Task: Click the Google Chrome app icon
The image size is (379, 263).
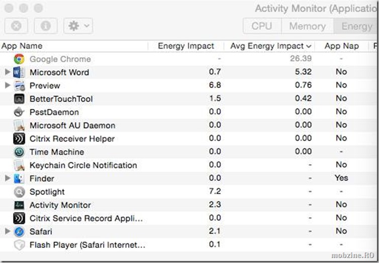Action: [x=19, y=59]
